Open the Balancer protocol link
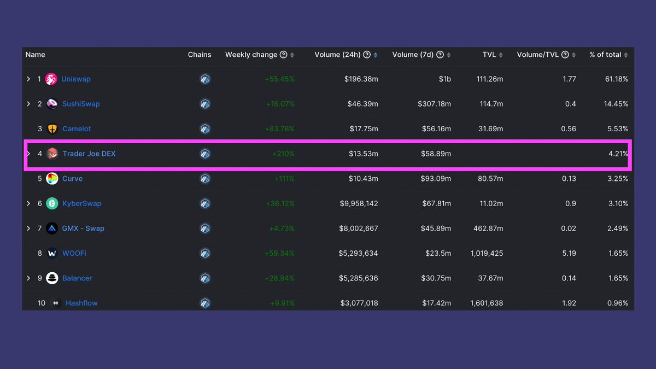This screenshot has width=656, height=369. (77, 278)
